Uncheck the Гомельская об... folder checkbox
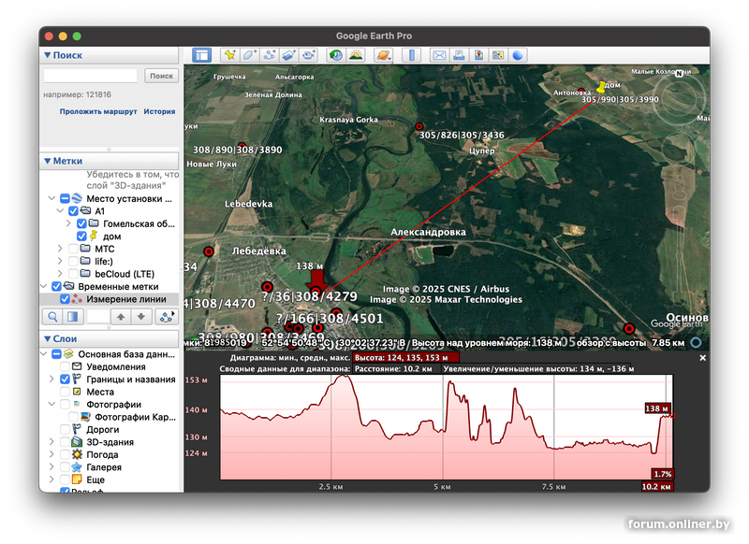 click(x=81, y=223)
